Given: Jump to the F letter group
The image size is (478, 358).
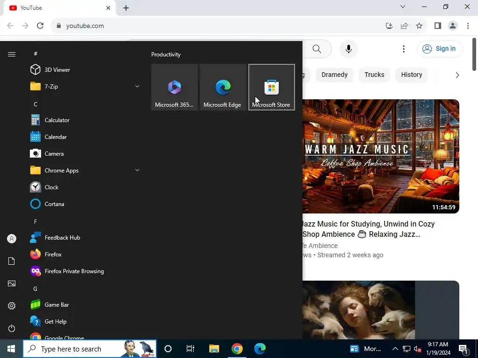Looking at the screenshot, I should pyautogui.click(x=35, y=221).
